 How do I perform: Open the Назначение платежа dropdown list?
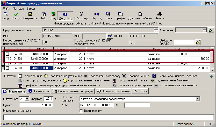(x=198, y=99)
